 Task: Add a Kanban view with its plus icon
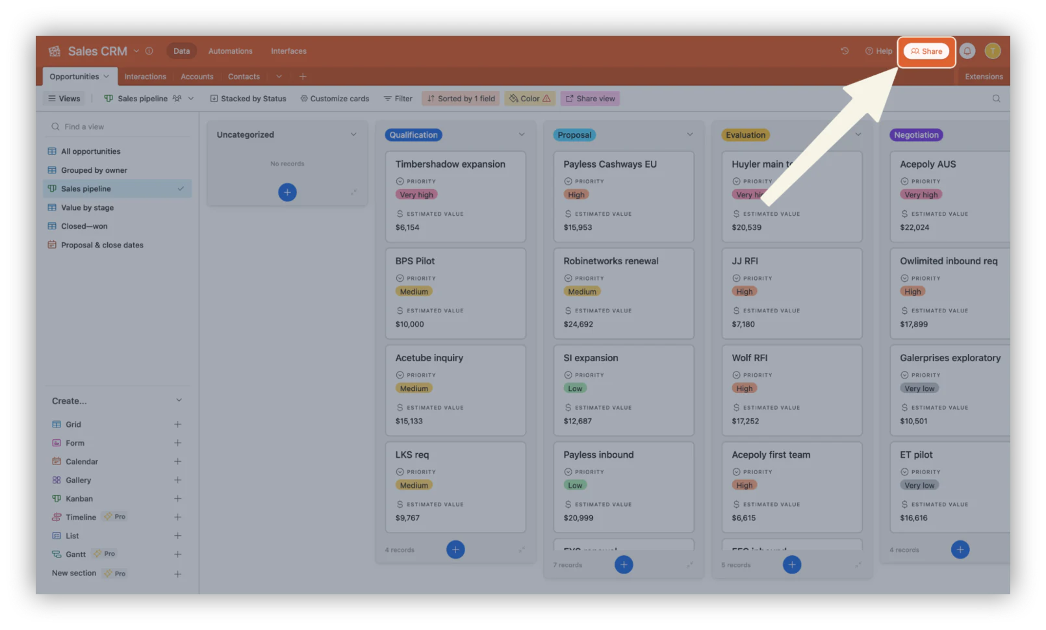point(177,499)
